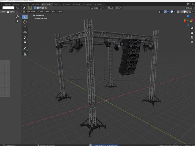Open the Select menu

click(48, 11)
